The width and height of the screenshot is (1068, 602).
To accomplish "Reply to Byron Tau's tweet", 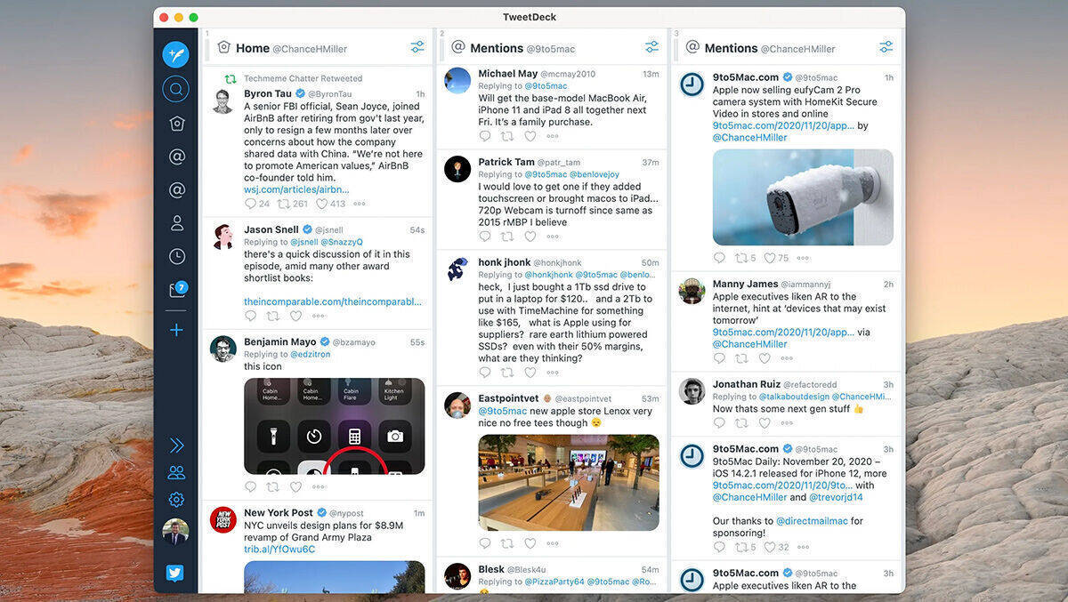I will 250,204.
